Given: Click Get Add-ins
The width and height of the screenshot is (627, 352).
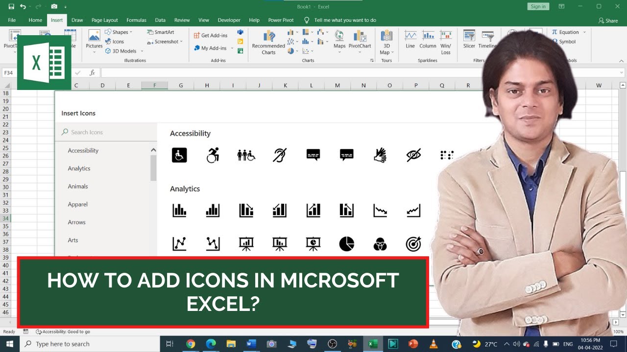Looking at the screenshot, I should (x=210, y=35).
